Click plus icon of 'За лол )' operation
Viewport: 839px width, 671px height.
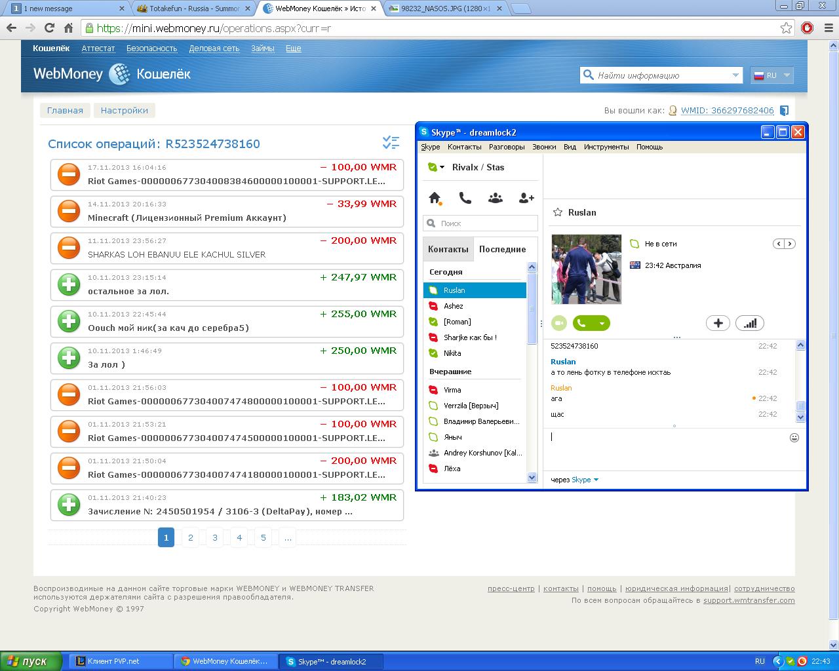coord(69,358)
